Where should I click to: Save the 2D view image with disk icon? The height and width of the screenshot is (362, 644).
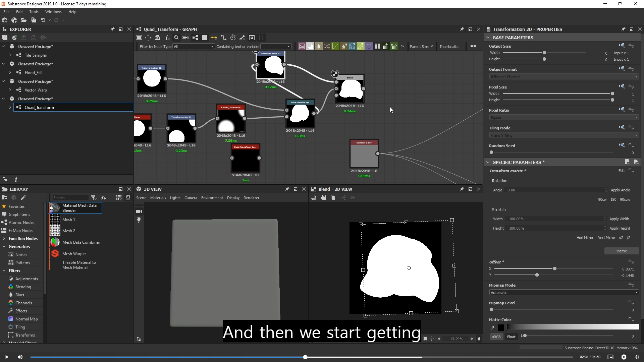tap(323, 198)
